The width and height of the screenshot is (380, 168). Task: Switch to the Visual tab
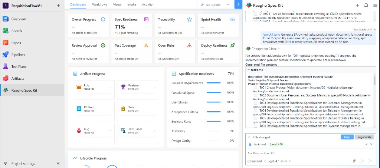click(x=117, y=4)
